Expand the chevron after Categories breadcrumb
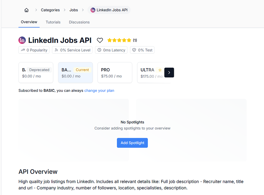This screenshot has width=264, height=195. 65,10
